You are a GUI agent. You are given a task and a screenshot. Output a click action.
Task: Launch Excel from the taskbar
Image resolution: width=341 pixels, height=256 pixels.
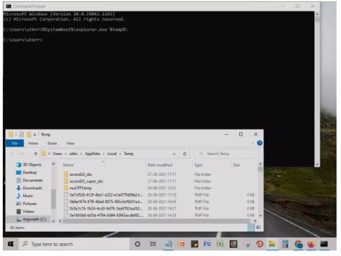pyautogui.click(x=220, y=244)
